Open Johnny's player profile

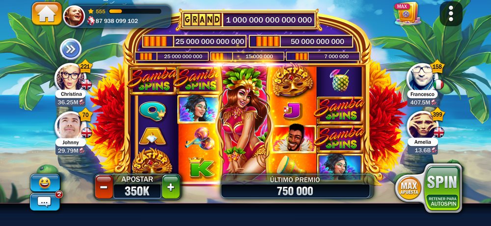(70, 126)
